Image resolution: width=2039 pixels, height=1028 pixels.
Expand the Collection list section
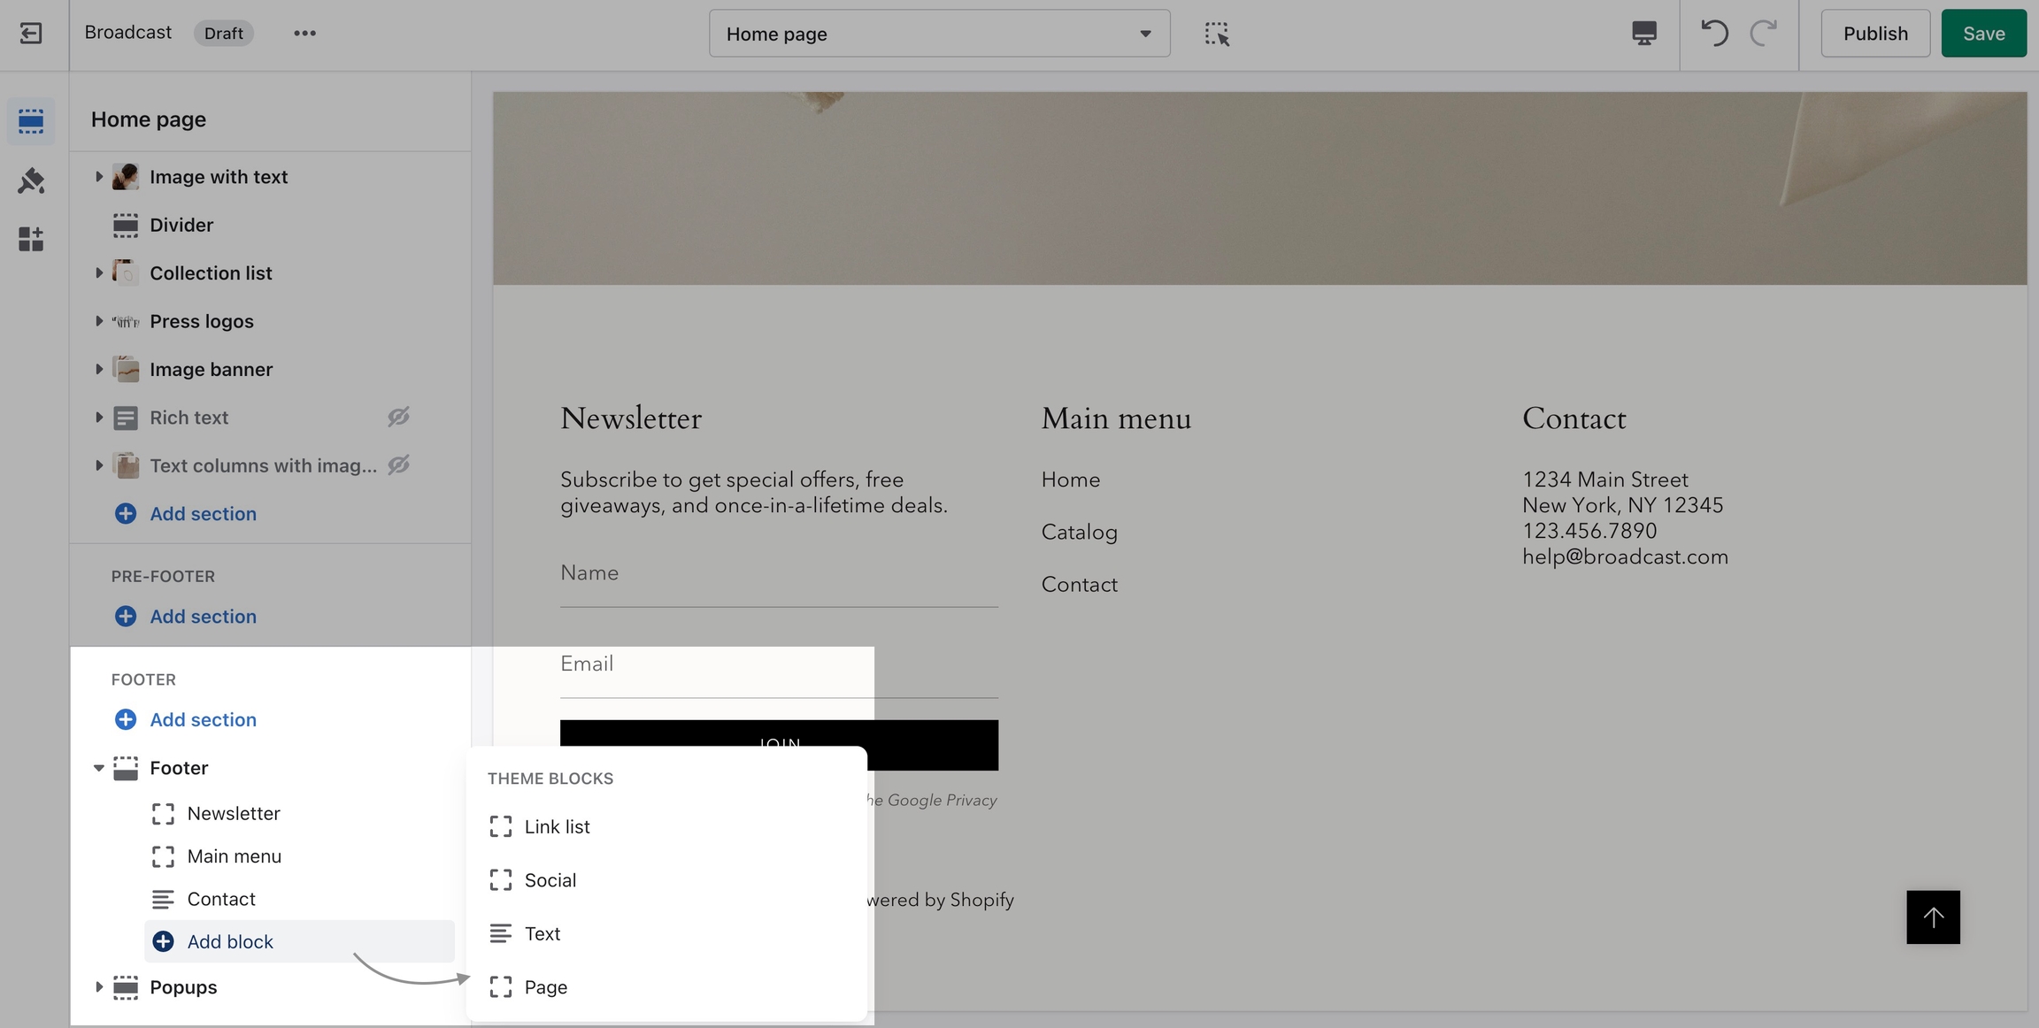click(x=98, y=273)
